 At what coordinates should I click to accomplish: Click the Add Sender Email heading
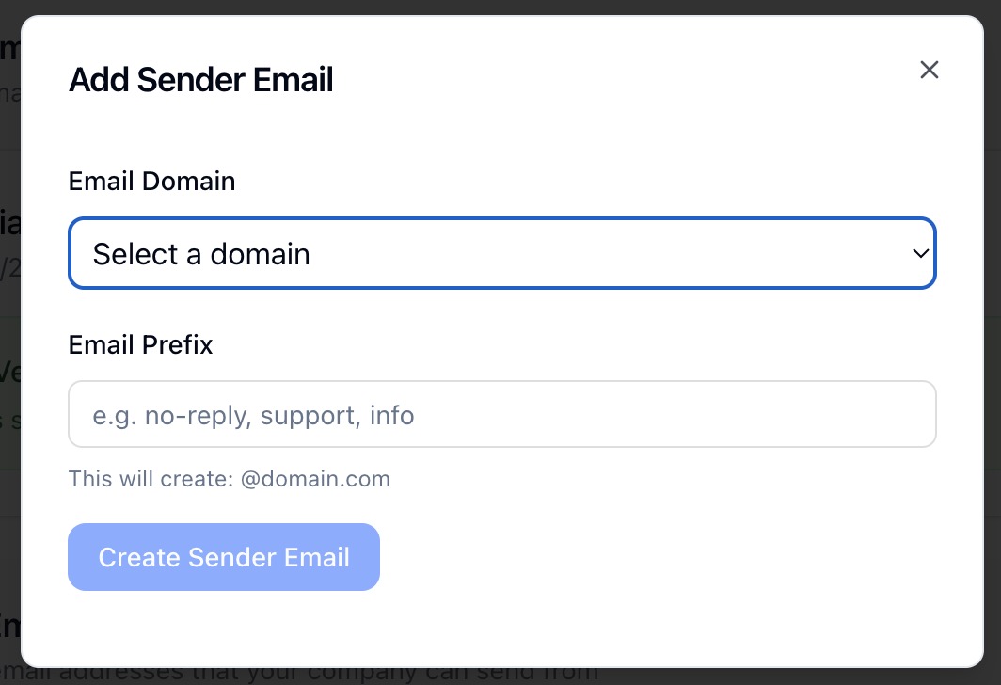[200, 80]
